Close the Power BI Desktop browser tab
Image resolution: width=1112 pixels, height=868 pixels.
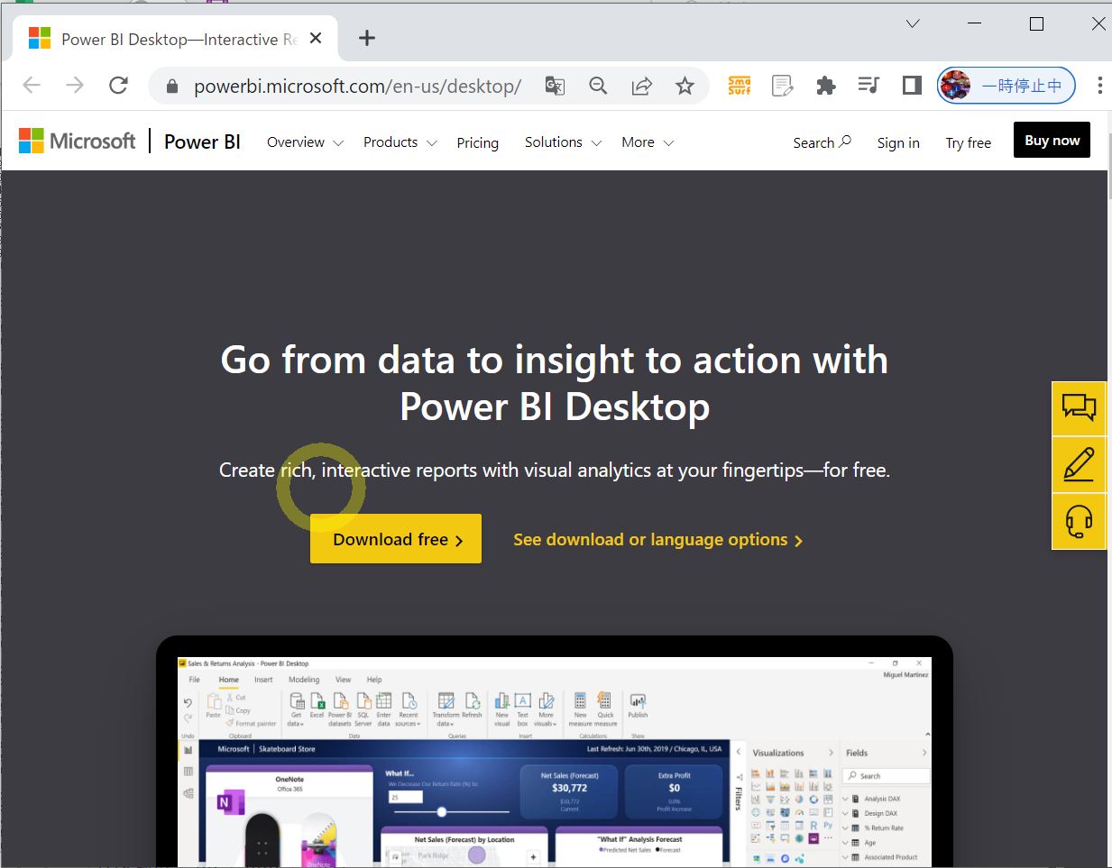pos(316,39)
